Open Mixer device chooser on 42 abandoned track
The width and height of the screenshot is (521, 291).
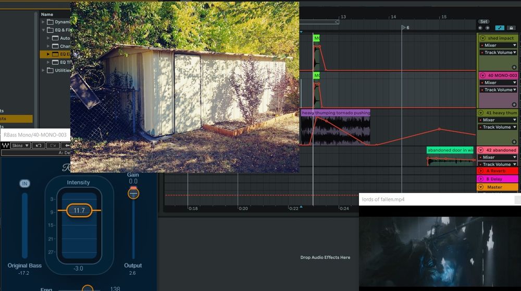pyautogui.click(x=498, y=157)
